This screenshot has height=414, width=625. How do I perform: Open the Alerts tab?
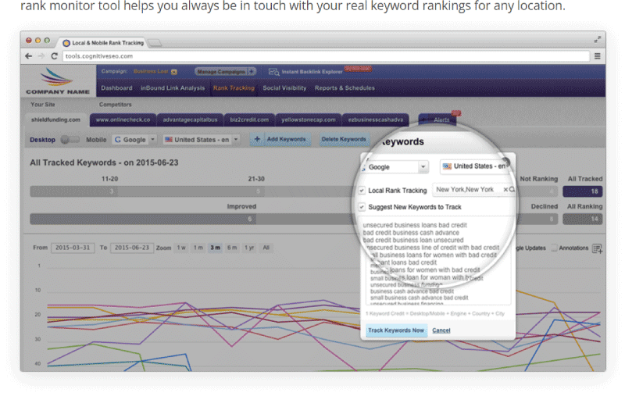(x=437, y=120)
